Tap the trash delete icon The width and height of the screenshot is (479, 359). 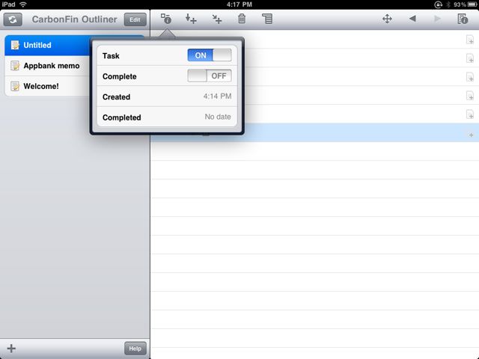(242, 19)
